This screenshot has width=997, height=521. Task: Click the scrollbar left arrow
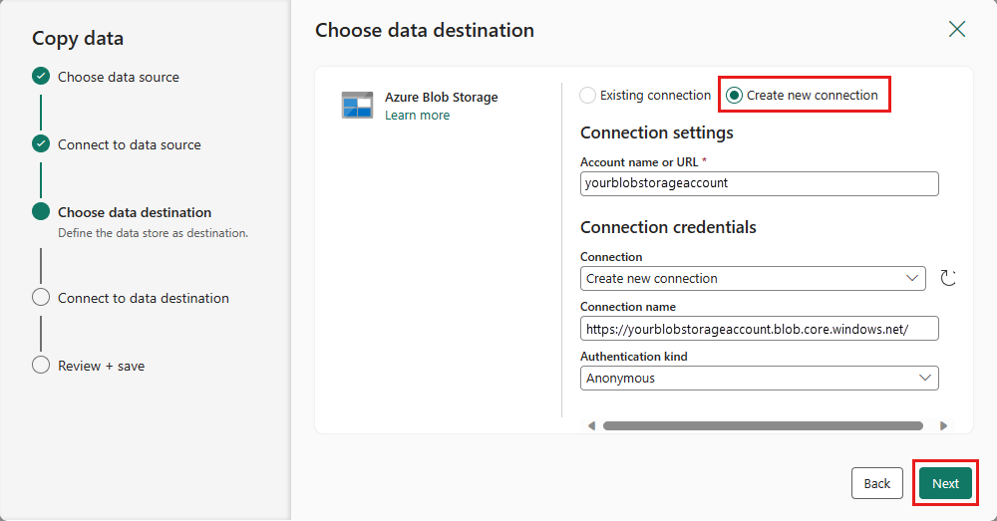click(x=591, y=425)
